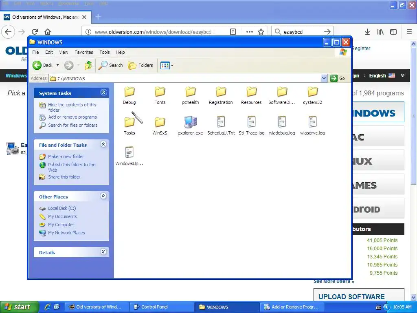417x313 pixels.
Task: Collapse File and Folder Tasks panel
Action: 103,144
